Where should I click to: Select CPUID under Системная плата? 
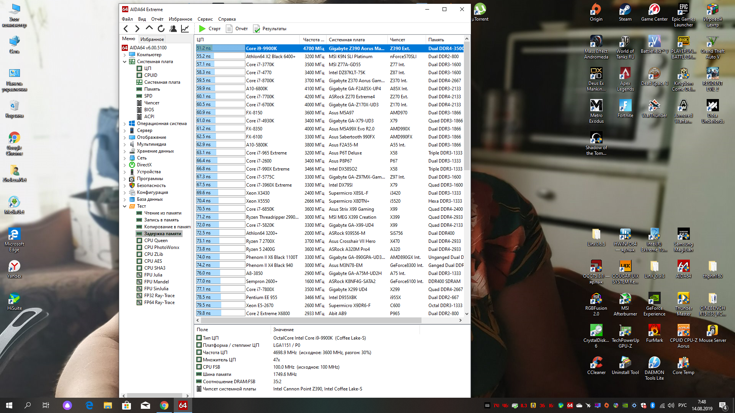point(150,75)
